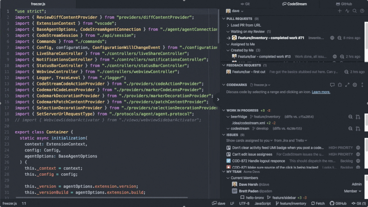Image resolution: width=368 pixels, height=207 pixels.
Task: Open globe link for Don't clear activity feed issue
Action: point(358,148)
